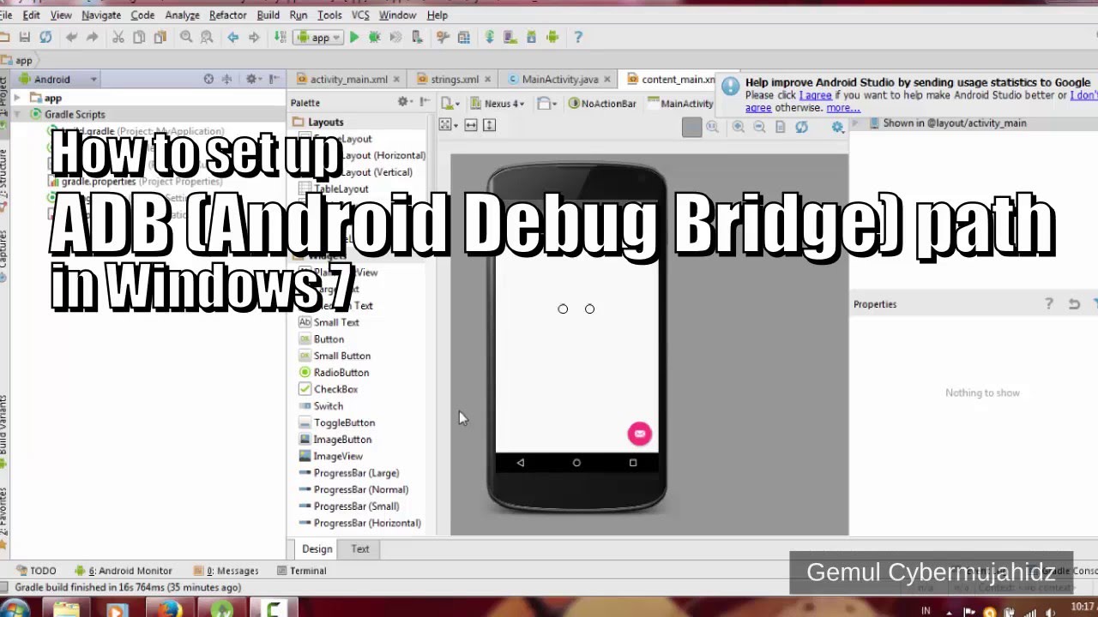
Task: Click the Undo arrow in the toolbar
Action: (71, 37)
